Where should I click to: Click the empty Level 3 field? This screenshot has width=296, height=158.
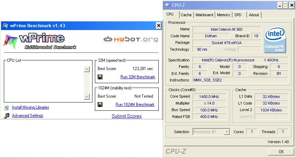(271, 117)
